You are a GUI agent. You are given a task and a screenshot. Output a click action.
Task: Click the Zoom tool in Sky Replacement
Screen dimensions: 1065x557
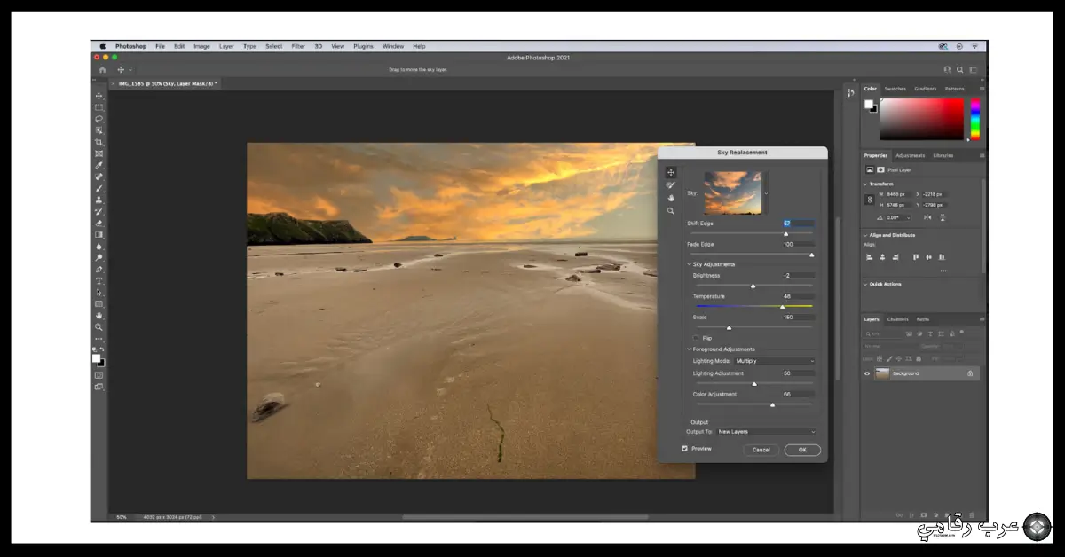coord(671,211)
